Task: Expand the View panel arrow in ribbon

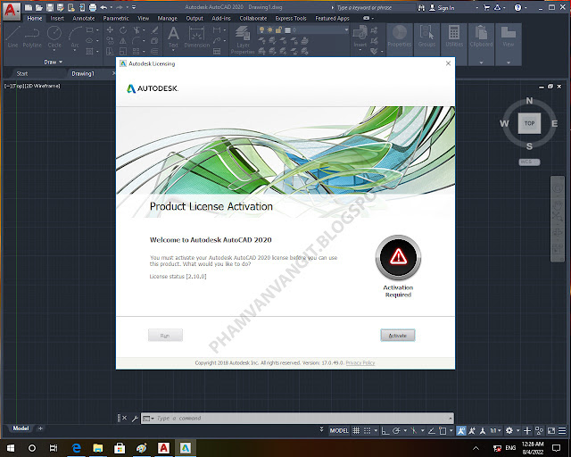Action: (509, 62)
